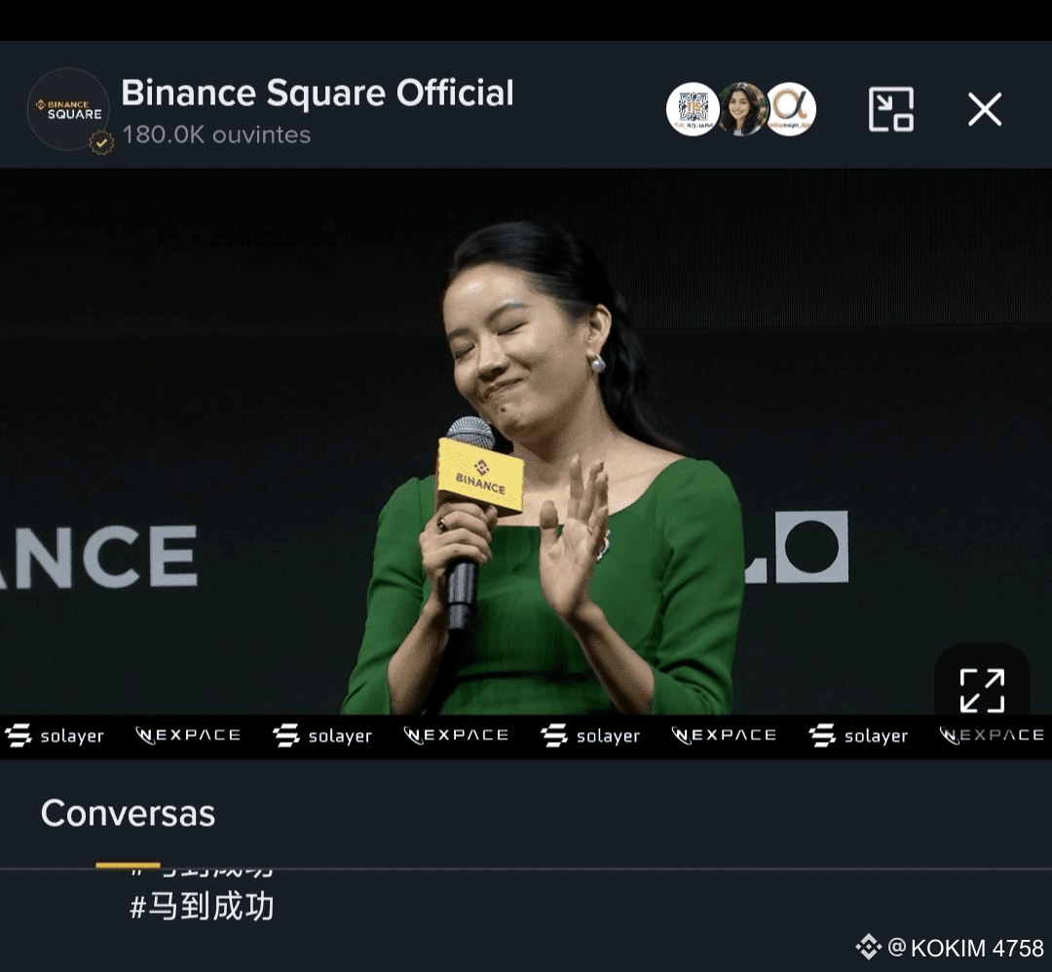Tap the live video frame
This screenshot has width=1052, height=972.
(526, 442)
